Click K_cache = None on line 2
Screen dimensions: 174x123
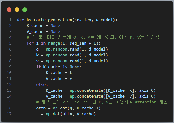(x=43, y=26)
